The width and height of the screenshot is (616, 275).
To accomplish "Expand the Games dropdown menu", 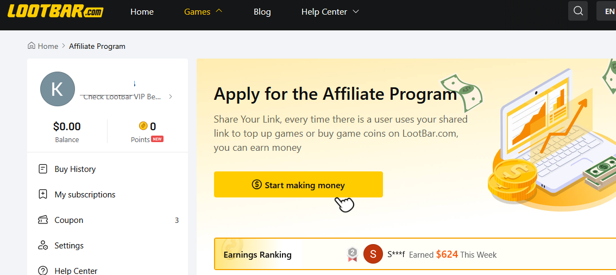I will [203, 12].
